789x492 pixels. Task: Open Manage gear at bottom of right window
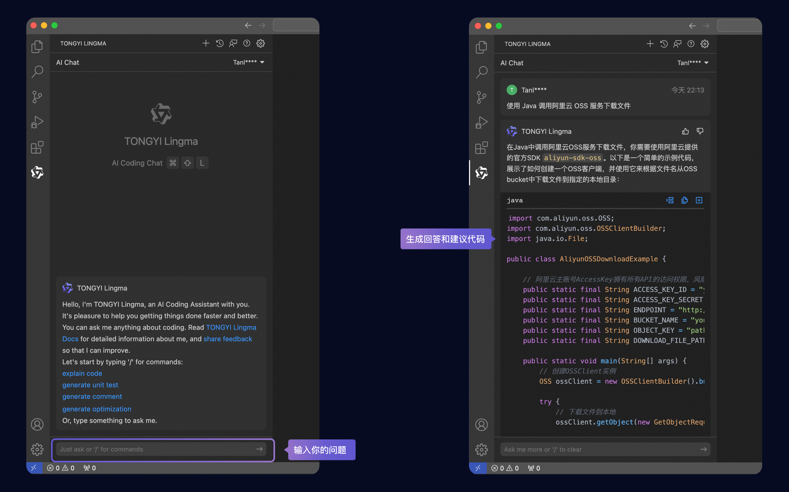(x=481, y=450)
